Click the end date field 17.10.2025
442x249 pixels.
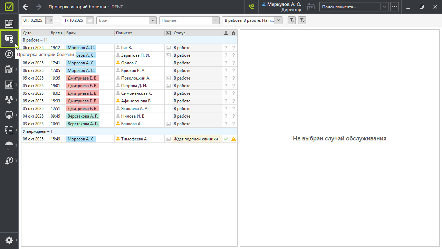tap(74, 20)
